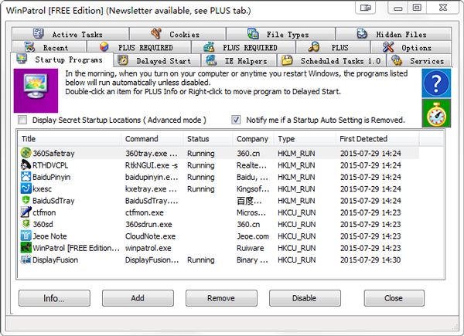Click the 360Safetray row icon

(x=26, y=153)
